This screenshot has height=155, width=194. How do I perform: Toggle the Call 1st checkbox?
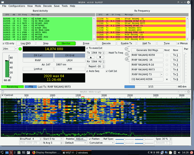(x=107, y=71)
